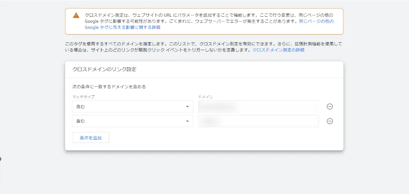The width and height of the screenshot is (409, 194).
Task: Click the ドメイン column label
Action: pyautogui.click(x=205, y=97)
